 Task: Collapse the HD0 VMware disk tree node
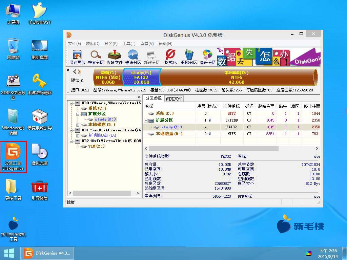click(71, 103)
